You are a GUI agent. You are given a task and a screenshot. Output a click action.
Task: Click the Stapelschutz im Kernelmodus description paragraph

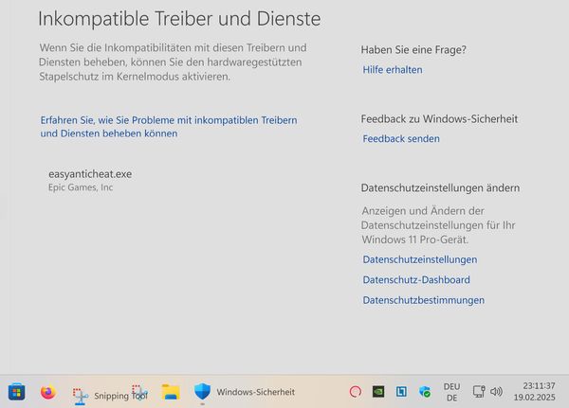(173, 62)
